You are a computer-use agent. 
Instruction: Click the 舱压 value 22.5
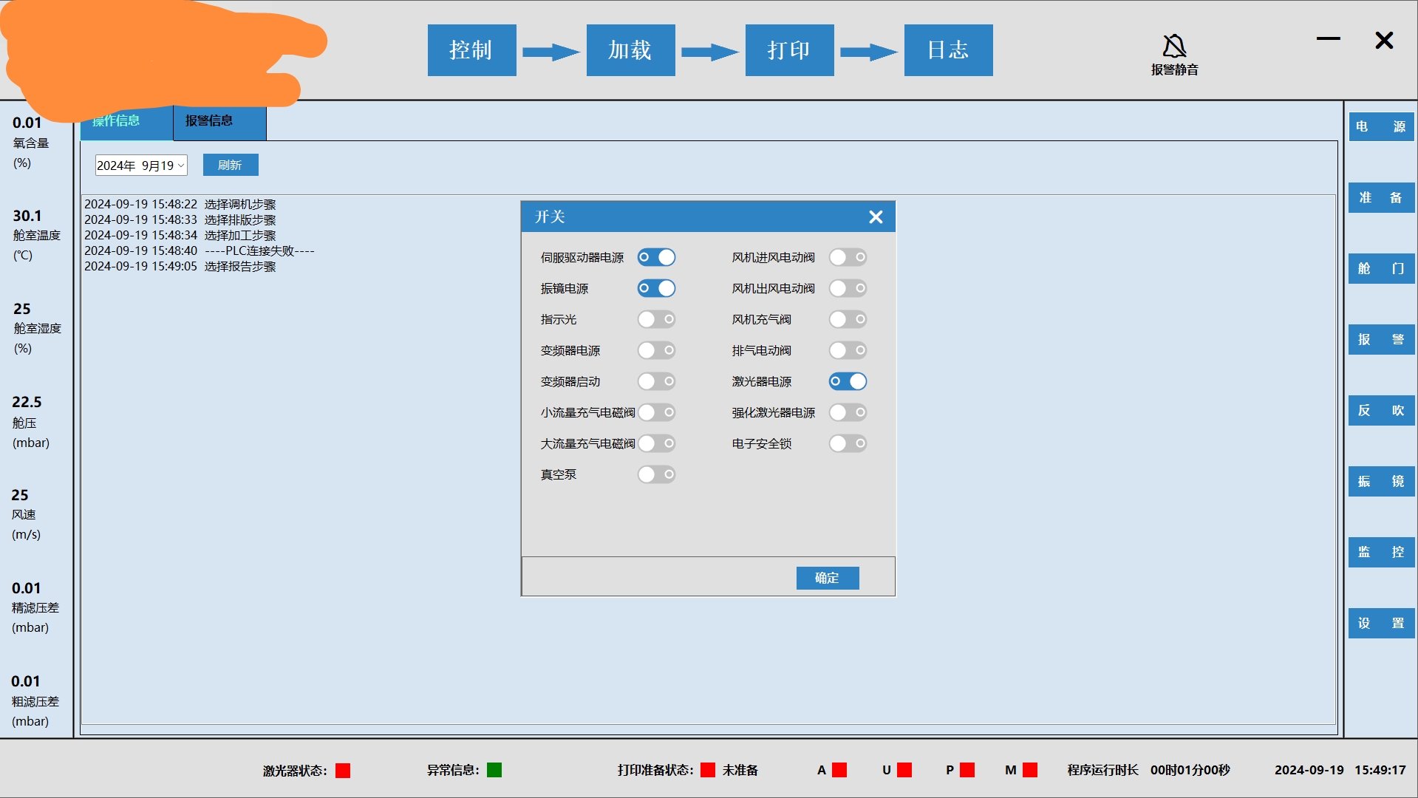pos(27,402)
